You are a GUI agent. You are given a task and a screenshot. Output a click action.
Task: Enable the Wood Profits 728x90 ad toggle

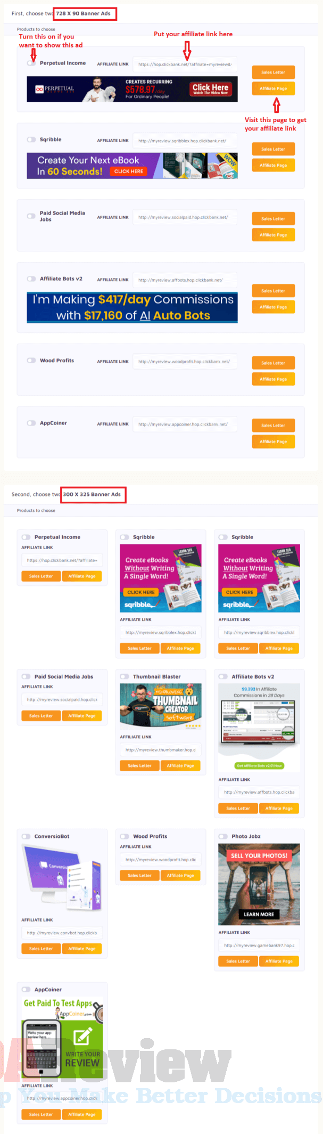31,361
